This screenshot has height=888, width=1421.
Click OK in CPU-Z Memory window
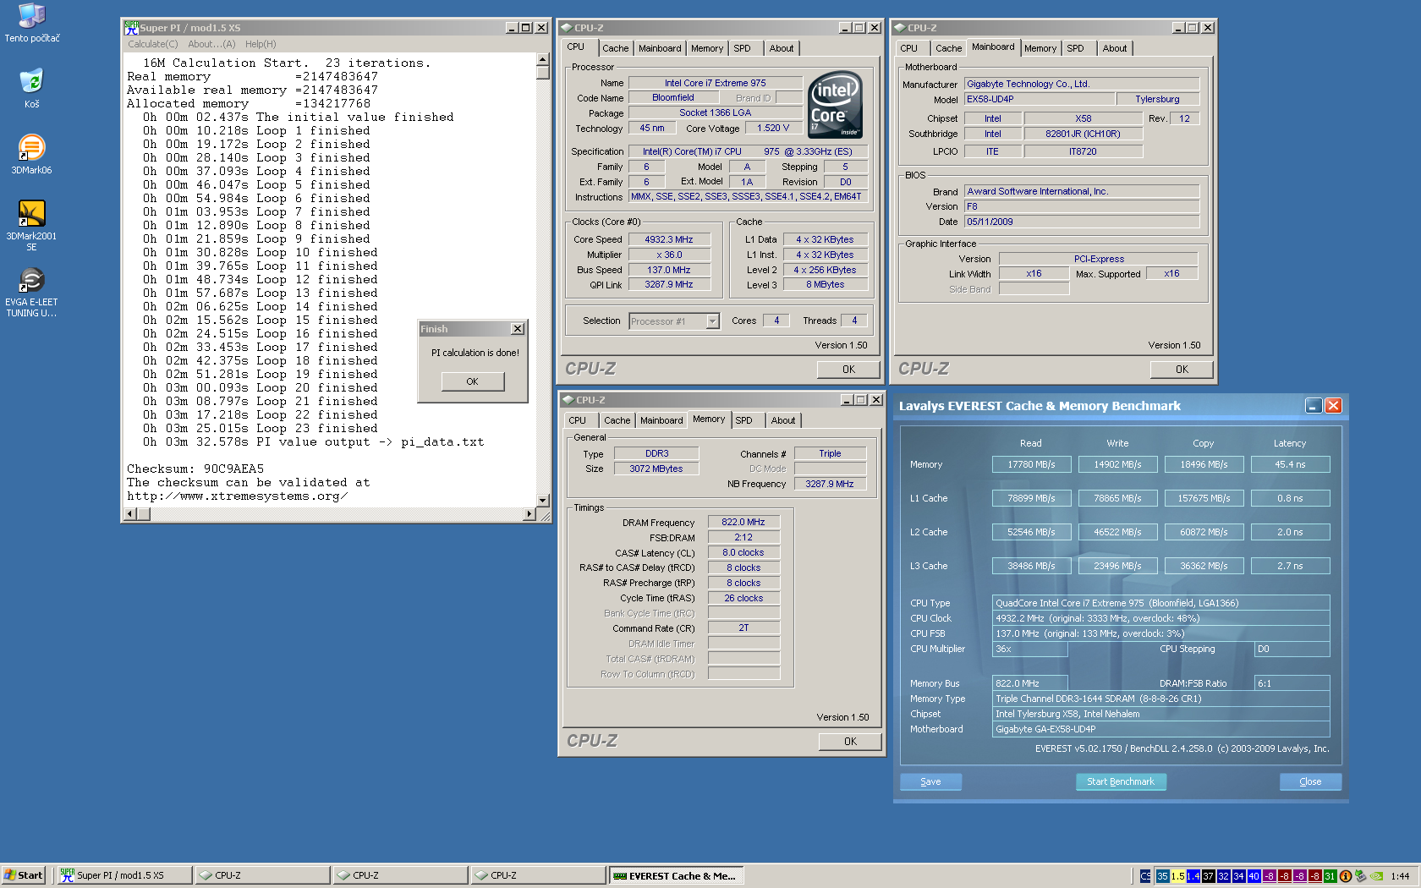coord(850,742)
